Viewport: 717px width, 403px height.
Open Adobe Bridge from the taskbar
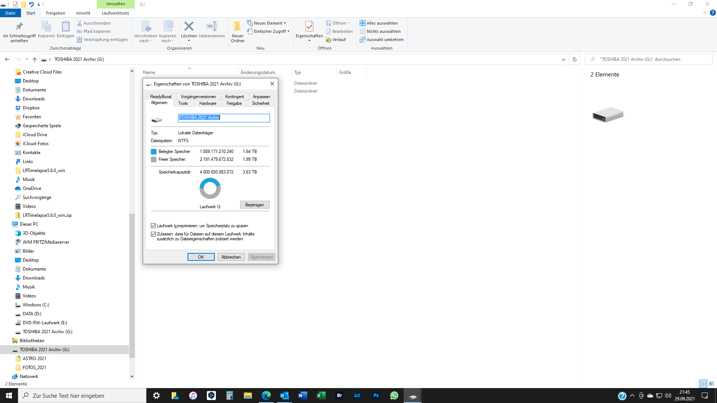tap(339, 396)
